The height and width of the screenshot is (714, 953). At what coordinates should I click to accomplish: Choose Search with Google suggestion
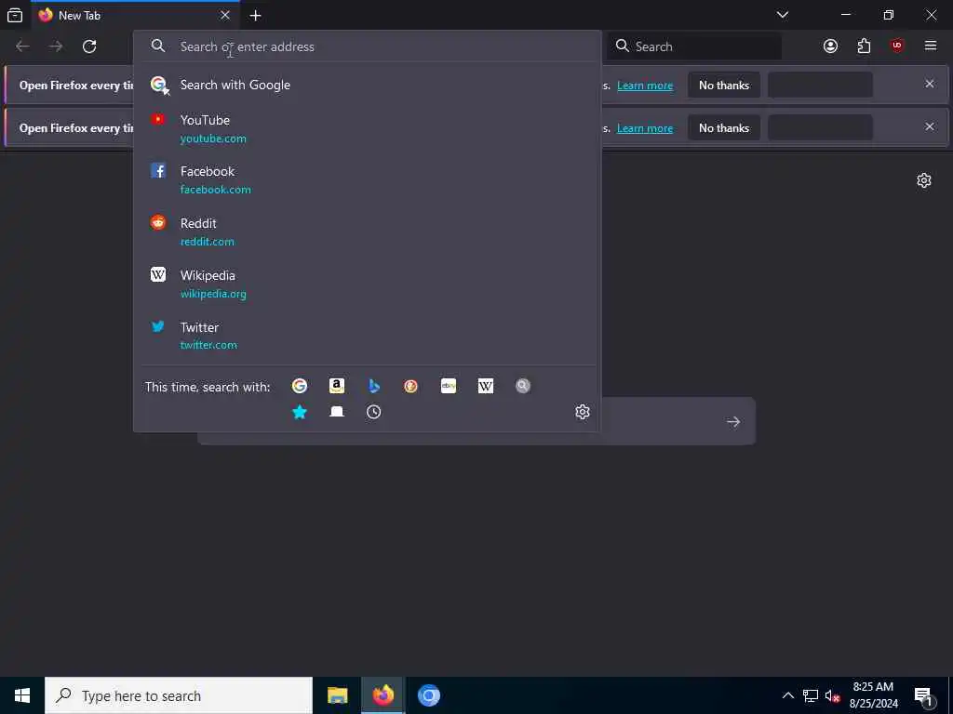click(x=367, y=85)
